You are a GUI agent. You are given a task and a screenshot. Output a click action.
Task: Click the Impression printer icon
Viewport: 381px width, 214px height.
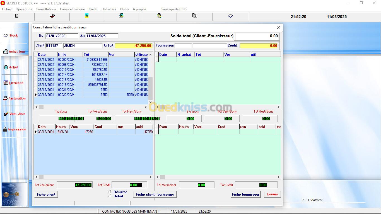5,129
